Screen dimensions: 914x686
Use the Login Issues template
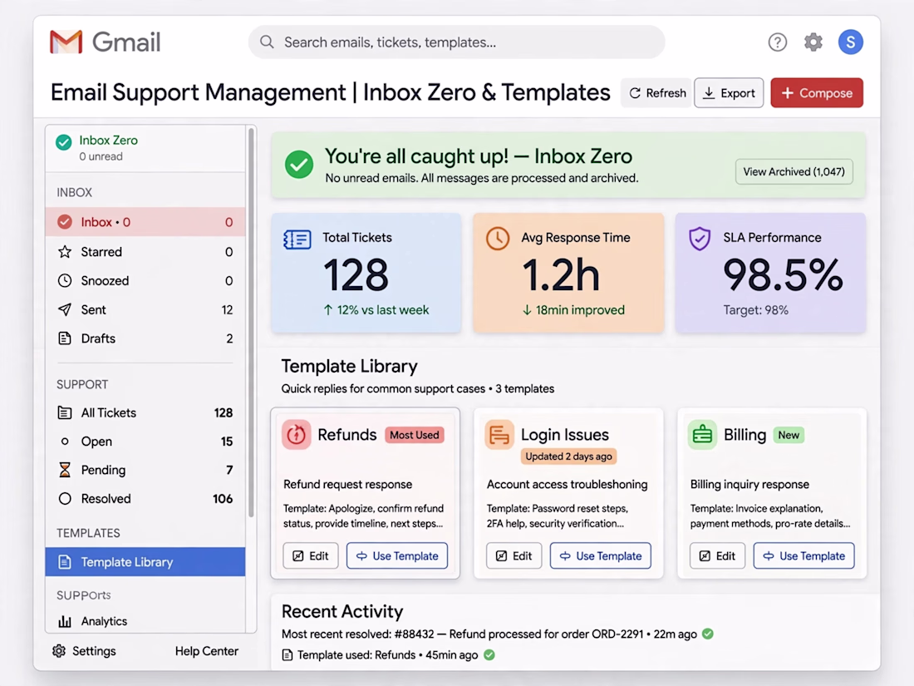(601, 556)
